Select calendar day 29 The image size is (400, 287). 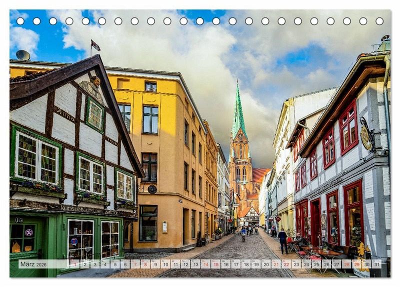pyautogui.click(x=357, y=264)
